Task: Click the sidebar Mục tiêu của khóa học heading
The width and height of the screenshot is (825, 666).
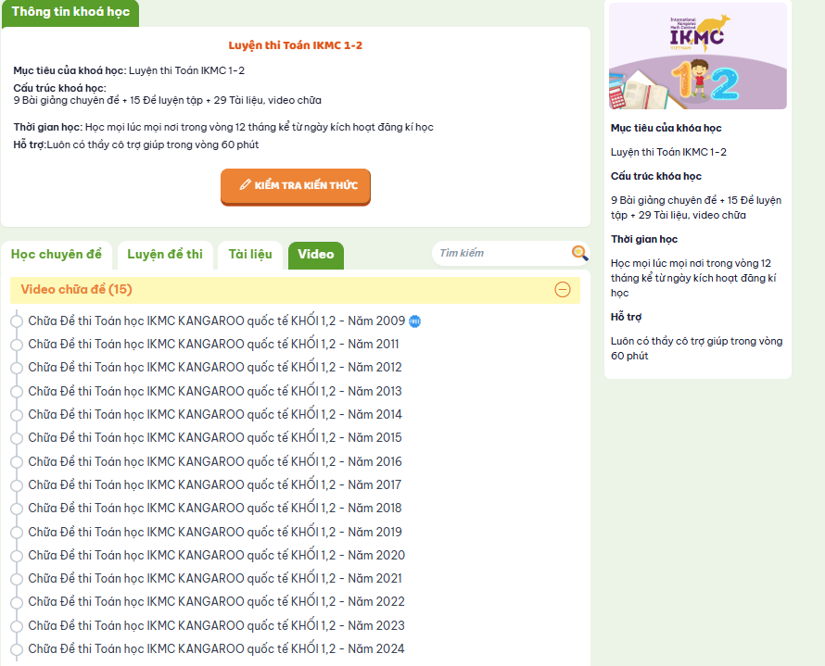Action: click(x=666, y=128)
